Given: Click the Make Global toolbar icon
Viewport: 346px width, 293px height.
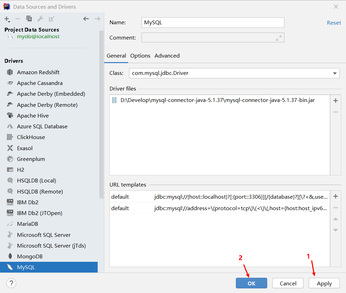Looking at the screenshot, I should (51, 19).
